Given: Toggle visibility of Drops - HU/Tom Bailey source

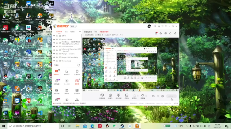Looking at the screenshot, I should coord(54,57).
